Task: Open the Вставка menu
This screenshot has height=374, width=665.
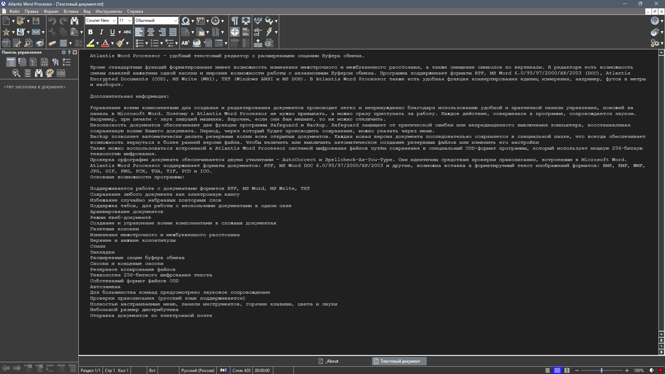Action: [x=71, y=11]
